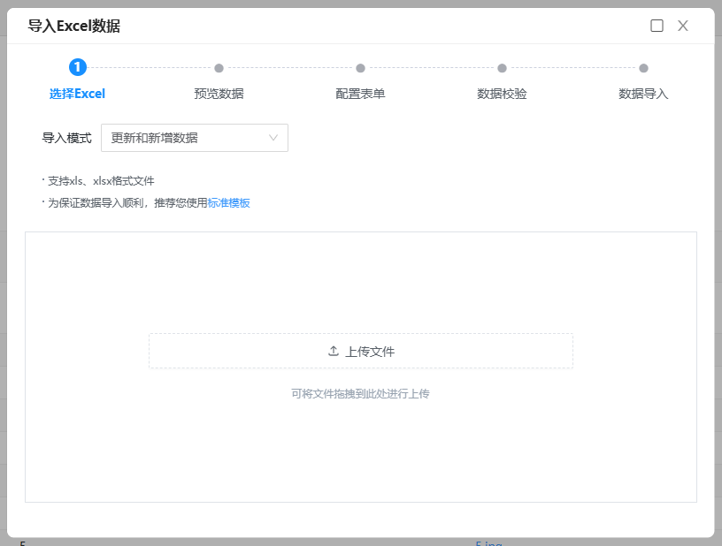Click the numbered step 1 circle
This screenshot has width=722, height=546.
point(78,67)
